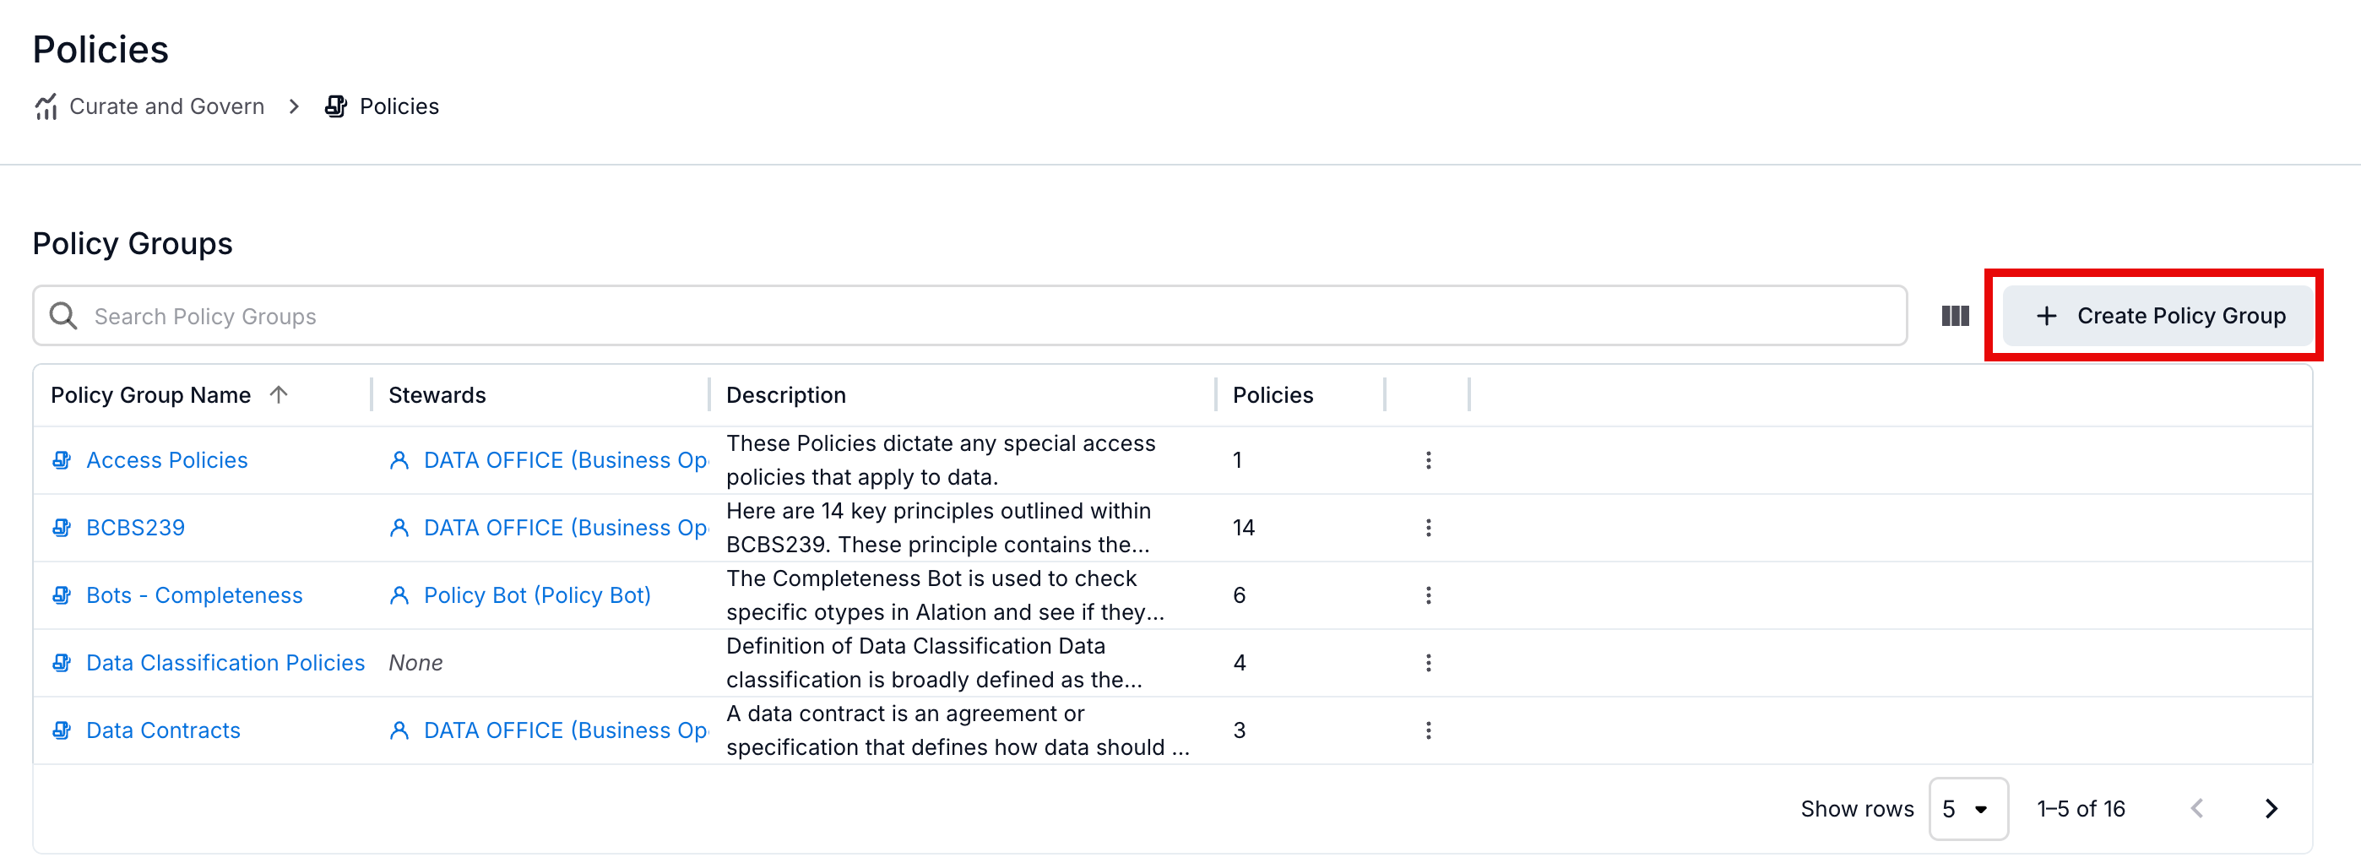Open the Data Classification Policies link
The image size is (2361, 863).
point(225,662)
